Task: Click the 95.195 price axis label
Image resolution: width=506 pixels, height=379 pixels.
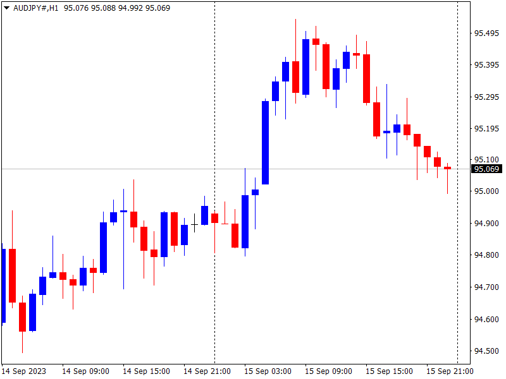Action: pyautogui.click(x=486, y=129)
